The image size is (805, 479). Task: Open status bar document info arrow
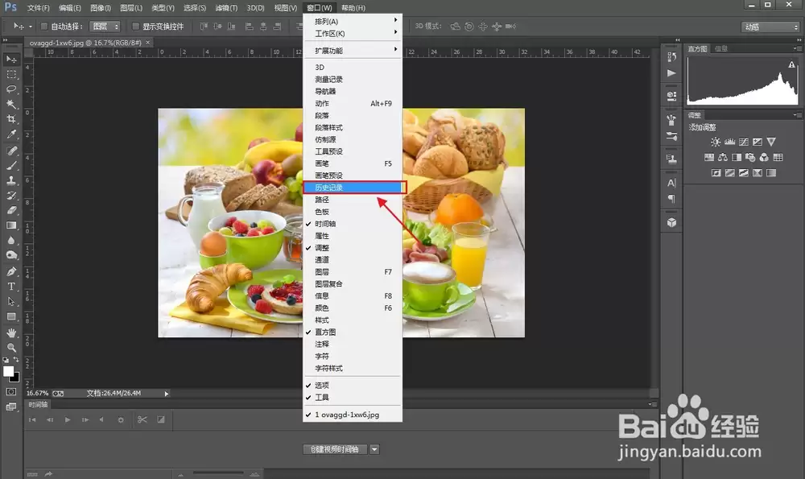pyautogui.click(x=167, y=394)
